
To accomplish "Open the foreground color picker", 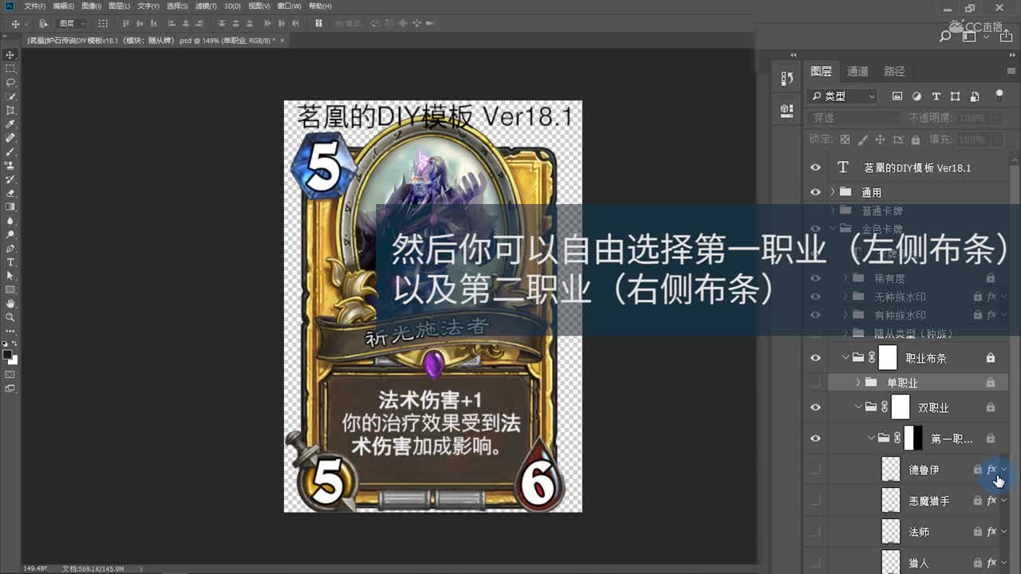I will click(7, 354).
